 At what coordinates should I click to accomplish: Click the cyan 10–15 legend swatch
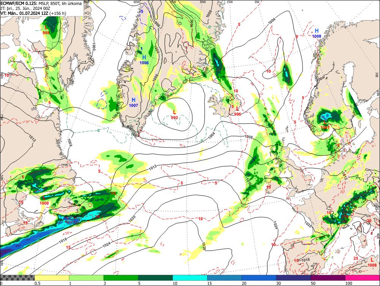[190, 278]
